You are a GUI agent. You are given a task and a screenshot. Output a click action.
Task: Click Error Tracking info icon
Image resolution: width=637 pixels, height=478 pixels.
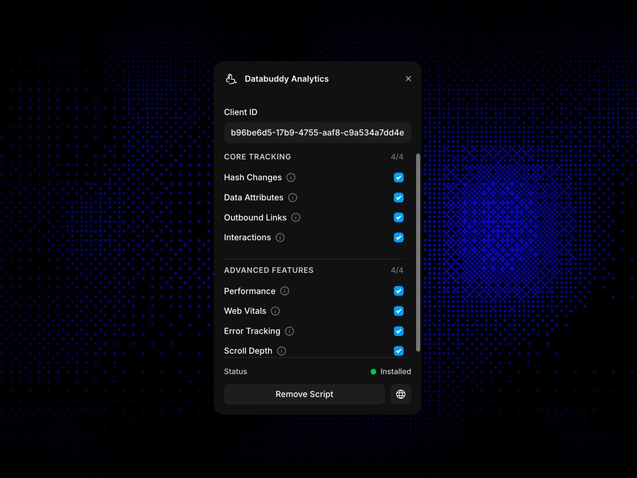[290, 331]
